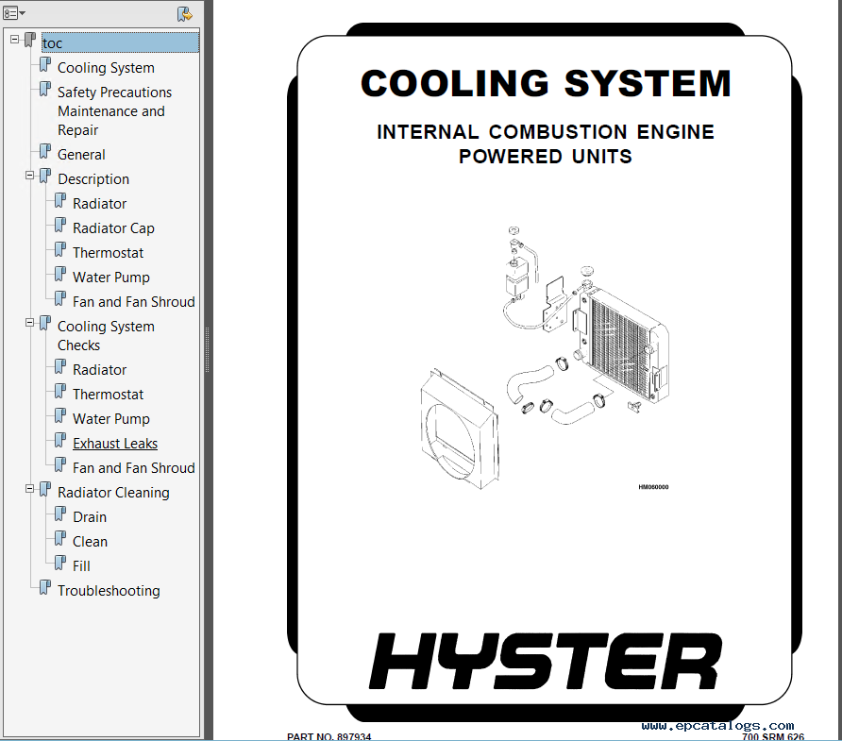Open Fan and Fan Shroud under Description

point(134,302)
